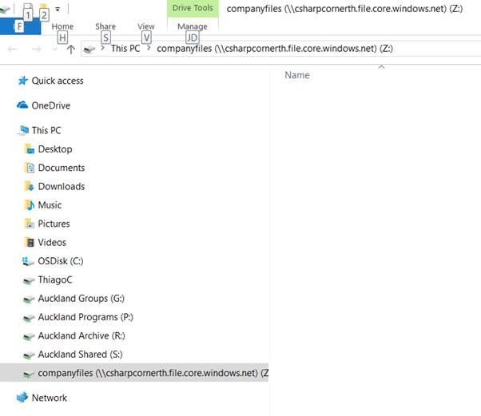
Task: Click the Forward navigation arrow
Action: click(37, 49)
